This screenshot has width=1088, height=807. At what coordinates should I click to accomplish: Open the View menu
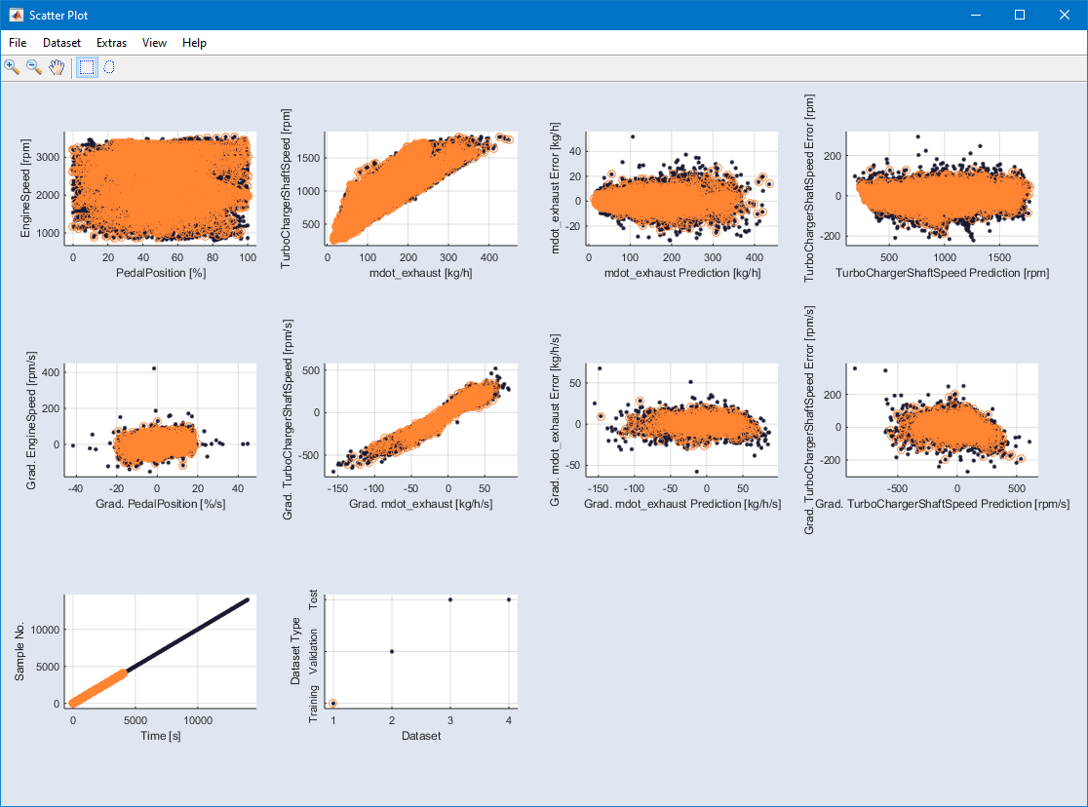[x=154, y=43]
